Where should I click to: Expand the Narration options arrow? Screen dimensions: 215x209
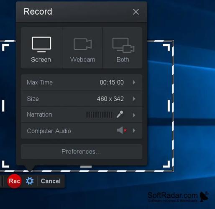click(x=134, y=115)
